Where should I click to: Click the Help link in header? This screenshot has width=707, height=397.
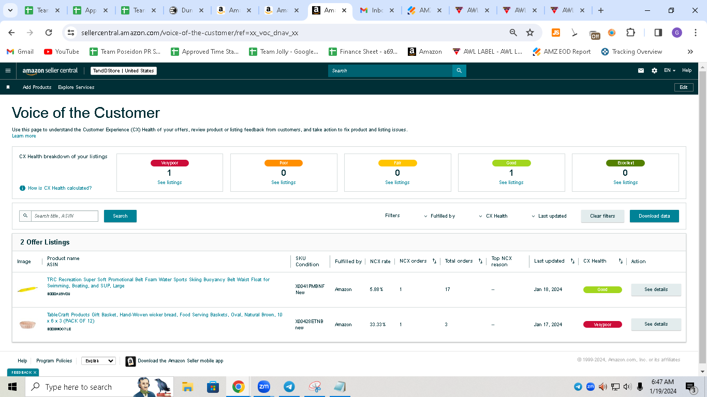tap(687, 71)
